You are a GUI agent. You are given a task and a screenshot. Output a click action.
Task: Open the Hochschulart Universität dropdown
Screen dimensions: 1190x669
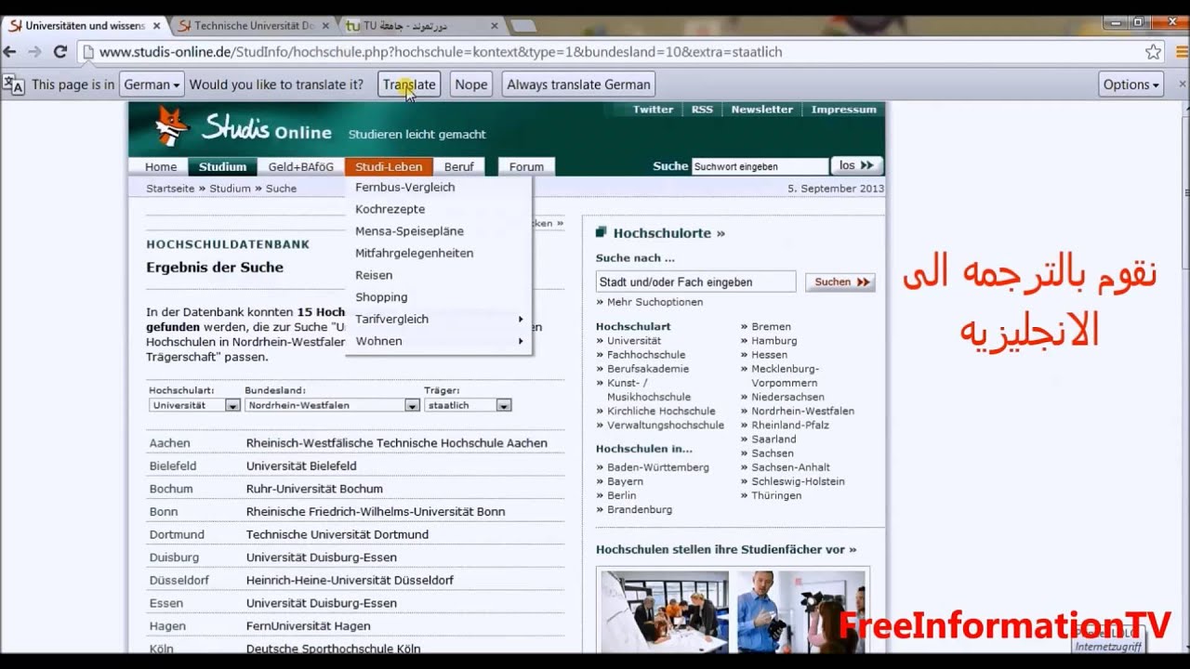pyautogui.click(x=194, y=405)
